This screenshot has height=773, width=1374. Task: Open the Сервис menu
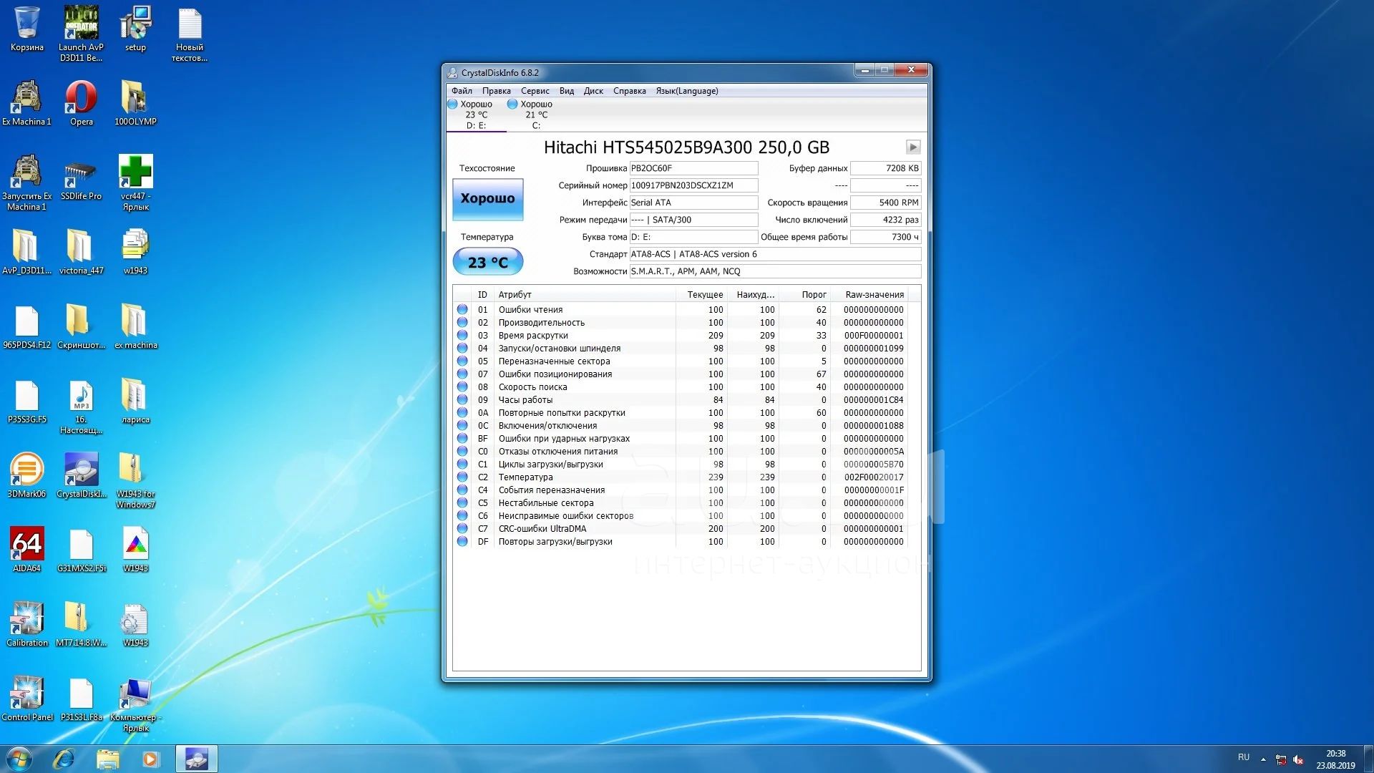pos(535,91)
